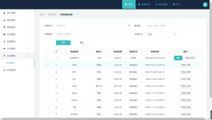Expand the 系统管理 menu chevron
The image size is (212, 120).
click(29, 70)
